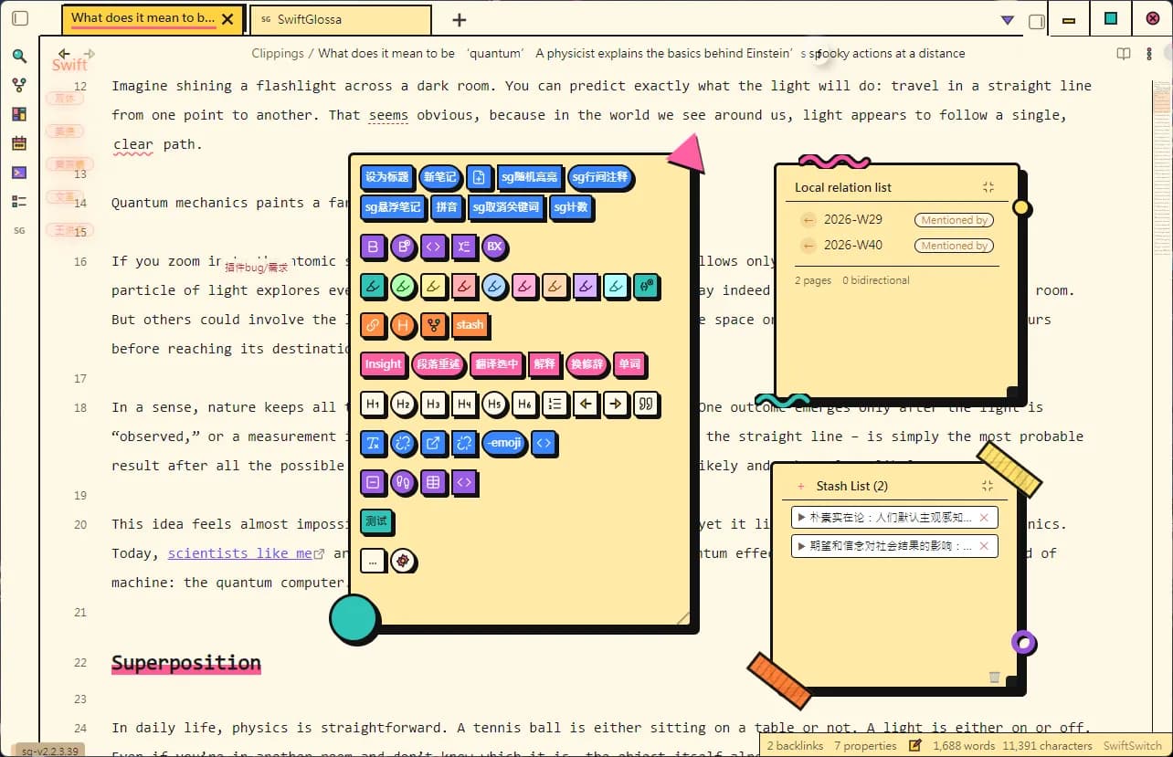
Task: Toggle the right sidebar panel
Action: pyautogui.click(x=1036, y=21)
